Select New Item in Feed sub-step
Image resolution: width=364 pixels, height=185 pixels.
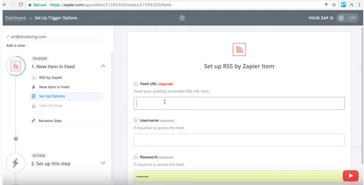coord(54,87)
